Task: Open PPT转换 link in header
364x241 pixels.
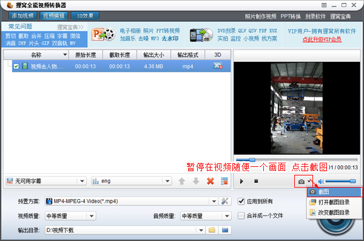Action: (291, 16)
